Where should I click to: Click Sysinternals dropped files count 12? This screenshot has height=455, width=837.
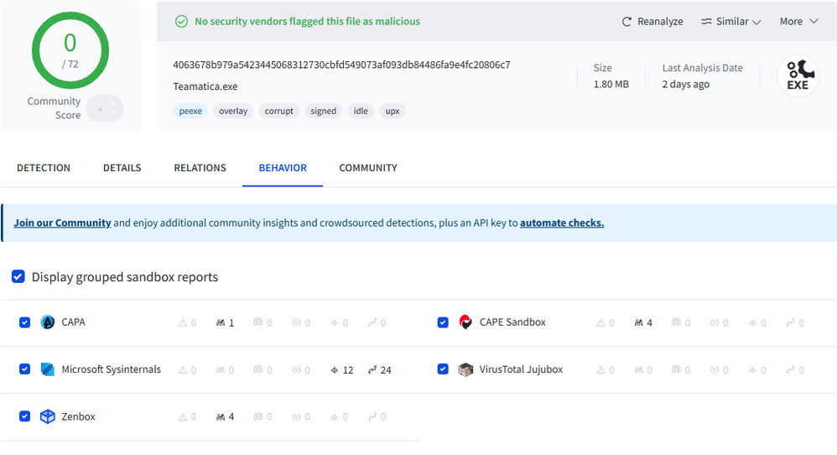pos(341,369)
